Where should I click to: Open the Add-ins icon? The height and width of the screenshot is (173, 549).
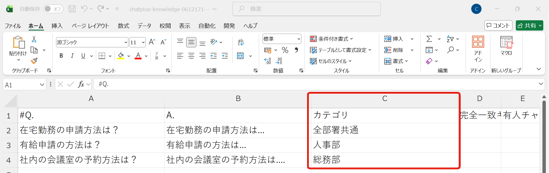[x=478, y=49]
